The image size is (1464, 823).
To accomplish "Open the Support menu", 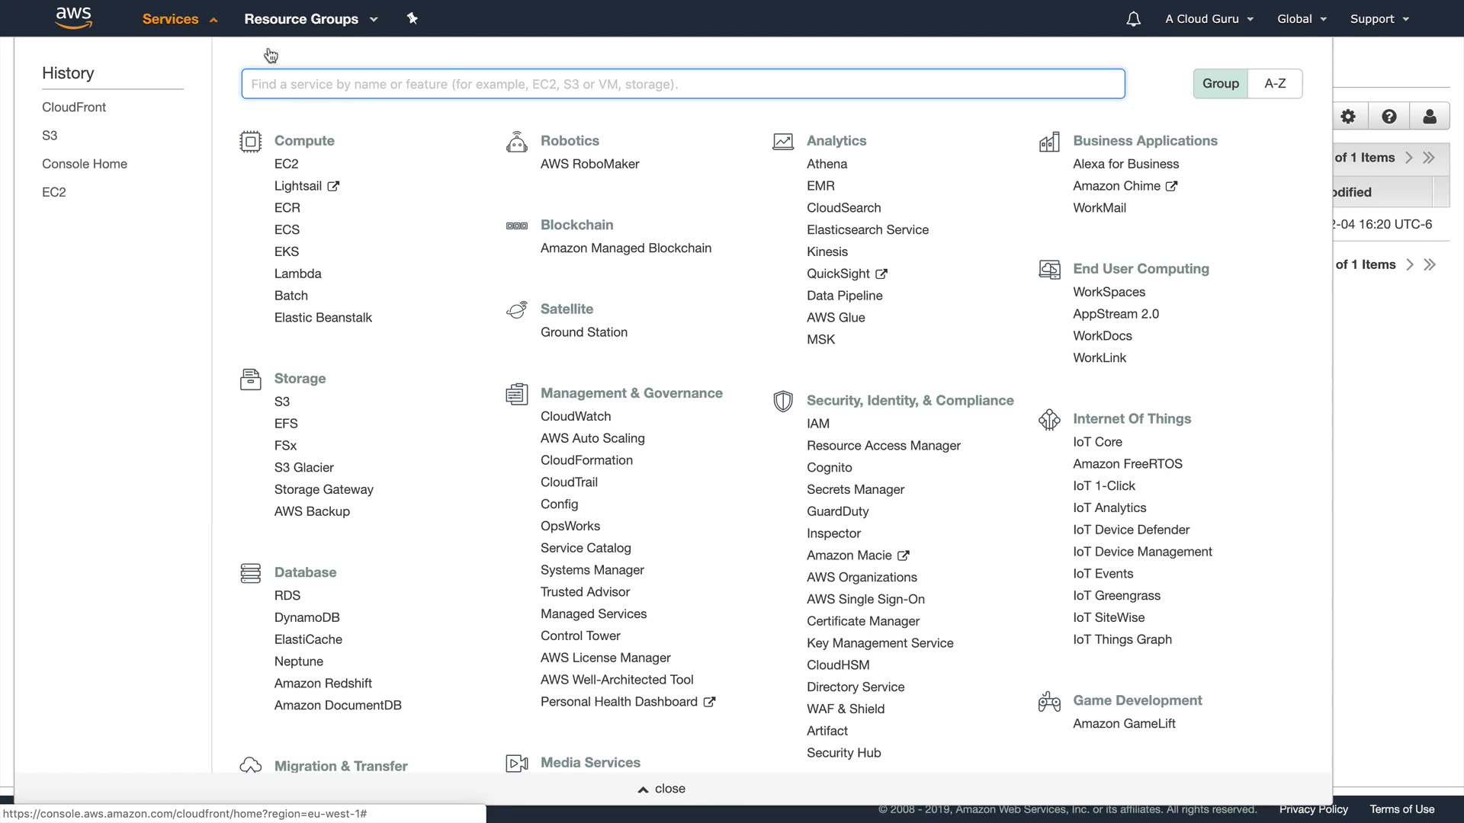I will [1379, 19].
